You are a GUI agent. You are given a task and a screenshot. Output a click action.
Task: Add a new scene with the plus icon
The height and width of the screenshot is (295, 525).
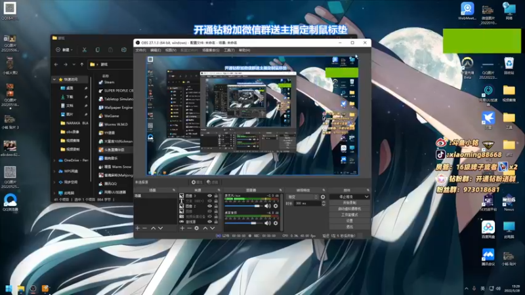point(138,228)
